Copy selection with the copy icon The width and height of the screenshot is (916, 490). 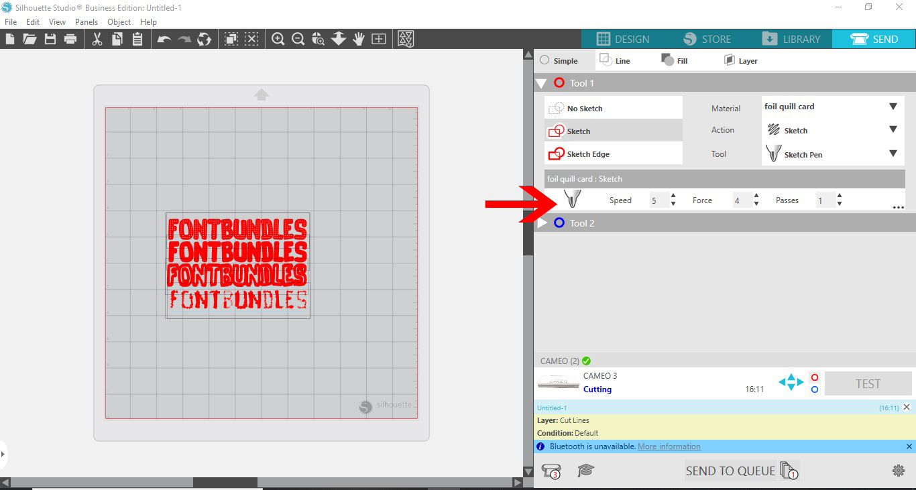point(117,39)
